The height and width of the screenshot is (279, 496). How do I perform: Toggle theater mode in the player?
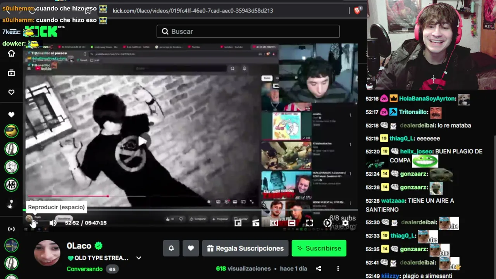tap(291, 223)
